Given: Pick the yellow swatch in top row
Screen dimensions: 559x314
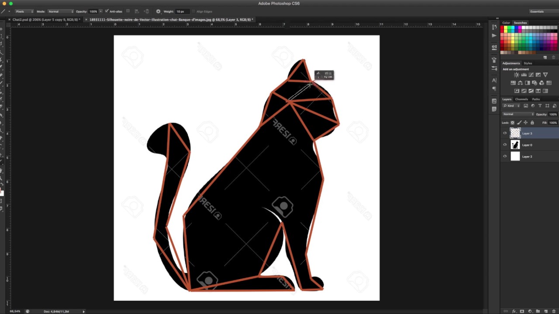Looking at the screenshot, I should pyautogui.click(x=505, y=28).
